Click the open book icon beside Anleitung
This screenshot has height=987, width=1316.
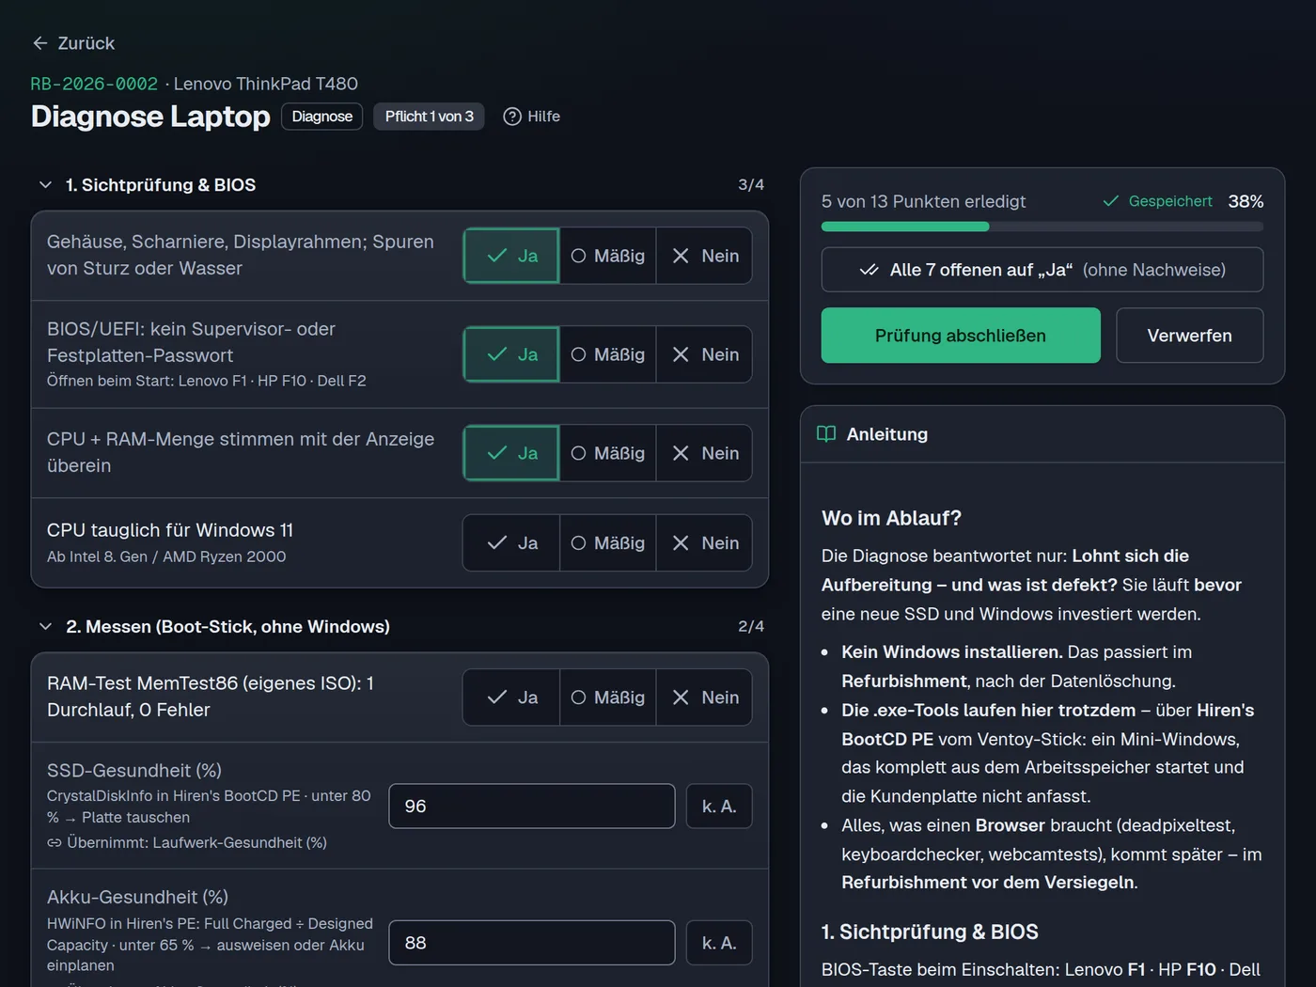826,434
